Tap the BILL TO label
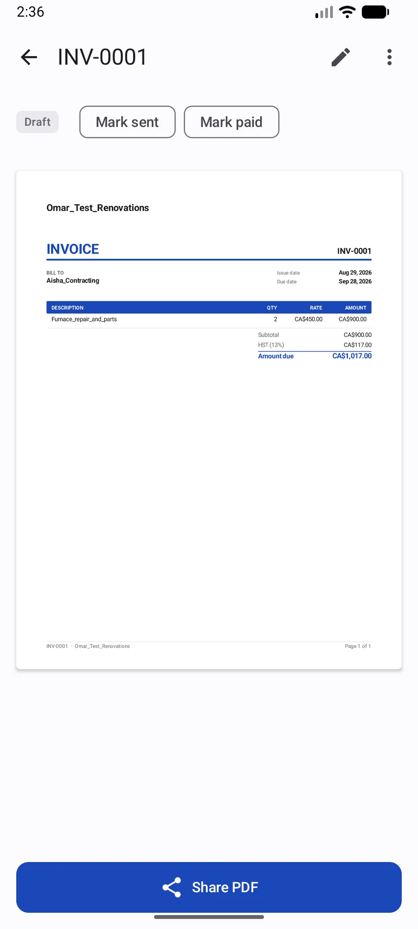Image resolution: width=418 pixels, height=929 pixels. [x=55, y=273]
